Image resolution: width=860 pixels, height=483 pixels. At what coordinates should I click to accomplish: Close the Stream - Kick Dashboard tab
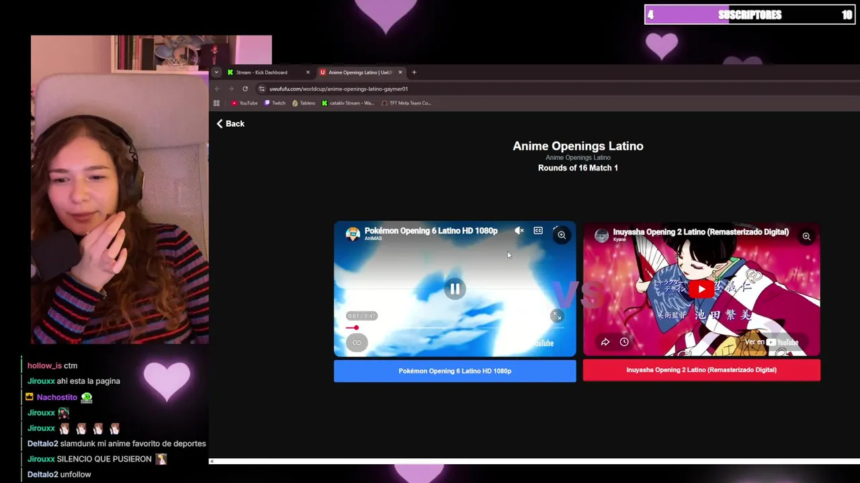tap(308, 72)
